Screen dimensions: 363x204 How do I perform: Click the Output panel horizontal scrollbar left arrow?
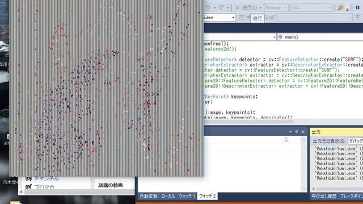pyautogui.click(x=314, y=189)
